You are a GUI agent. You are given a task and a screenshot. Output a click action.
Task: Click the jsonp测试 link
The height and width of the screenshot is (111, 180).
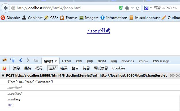pyautogui.click(x=98, y=31)
